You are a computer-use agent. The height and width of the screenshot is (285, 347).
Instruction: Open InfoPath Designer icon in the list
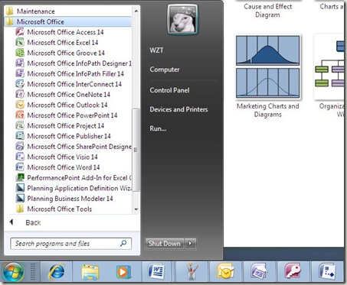20,63
